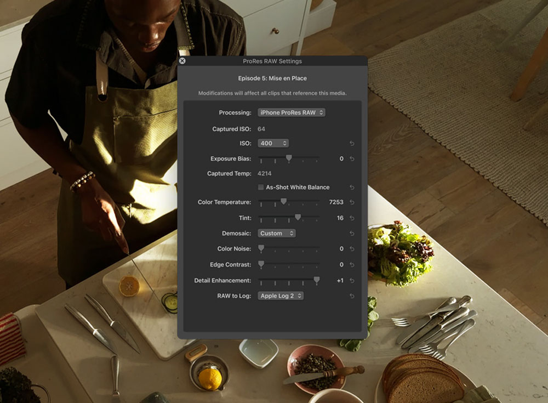Reset the RAW to Log setting
548x403 pixels.
click(x=352, y=296)
